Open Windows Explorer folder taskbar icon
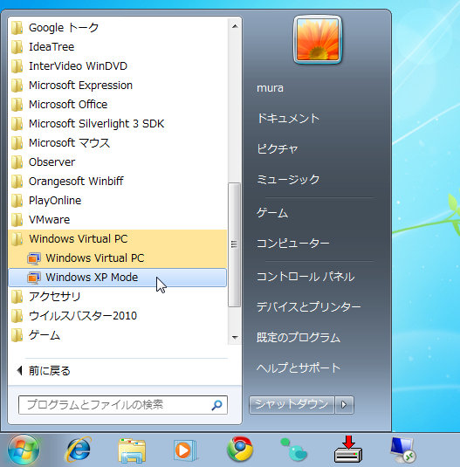 132,450
